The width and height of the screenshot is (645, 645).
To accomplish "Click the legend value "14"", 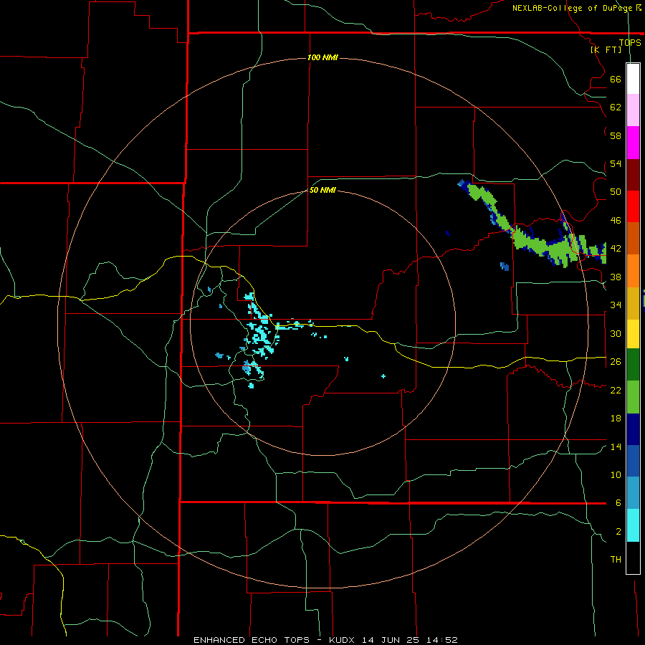I will tap(616, 446).
